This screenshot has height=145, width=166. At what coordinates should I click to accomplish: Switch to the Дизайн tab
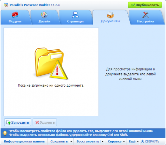(x=44, y=18)
